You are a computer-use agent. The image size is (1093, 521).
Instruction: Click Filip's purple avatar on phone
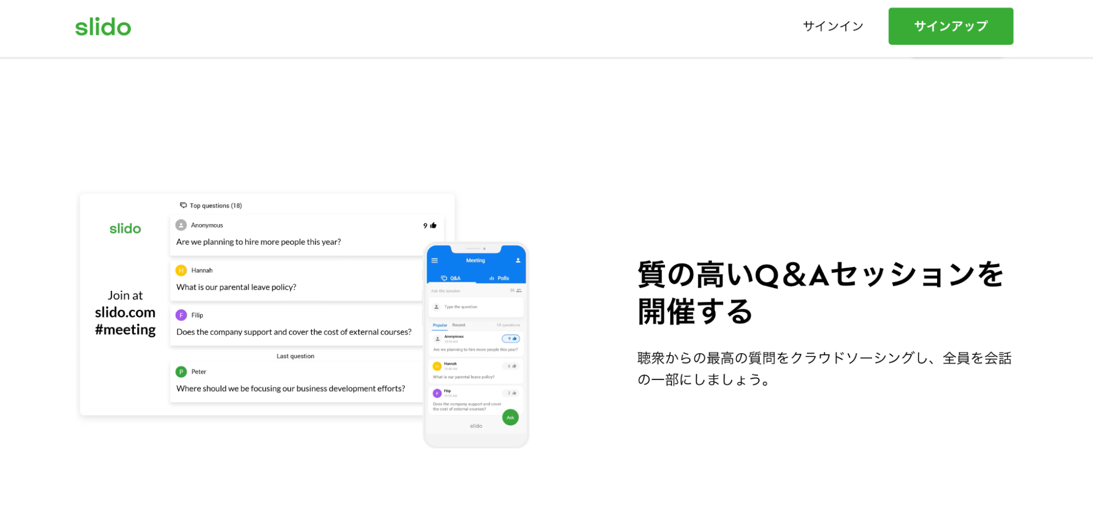click(x=437, y=393)
